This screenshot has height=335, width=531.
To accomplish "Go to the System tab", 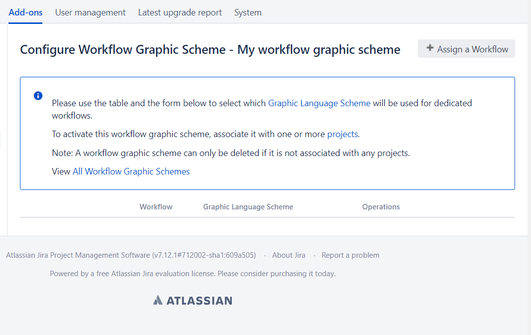I will 248,12.
